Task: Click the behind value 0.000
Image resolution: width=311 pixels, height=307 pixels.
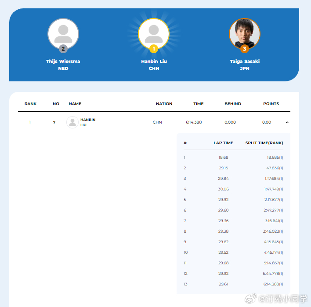Action: [x=230, y=122]
